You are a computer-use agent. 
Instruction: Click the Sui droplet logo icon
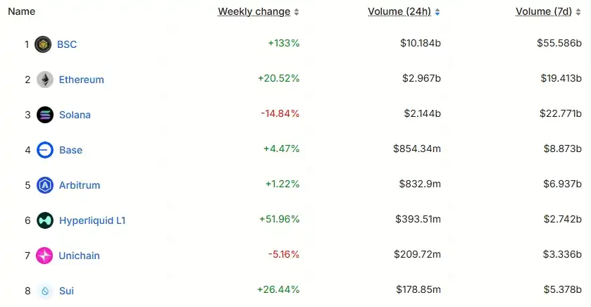[x=45, y=291]
